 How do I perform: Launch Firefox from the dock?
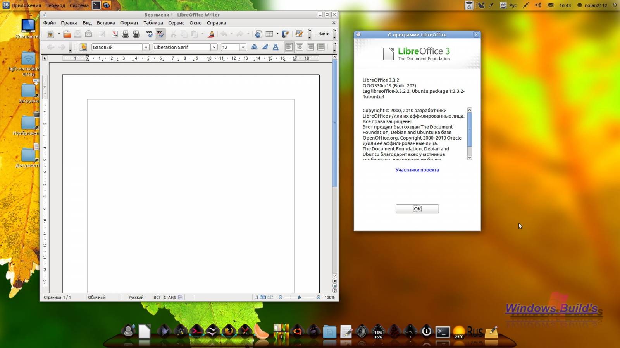[x=229, y=331]
